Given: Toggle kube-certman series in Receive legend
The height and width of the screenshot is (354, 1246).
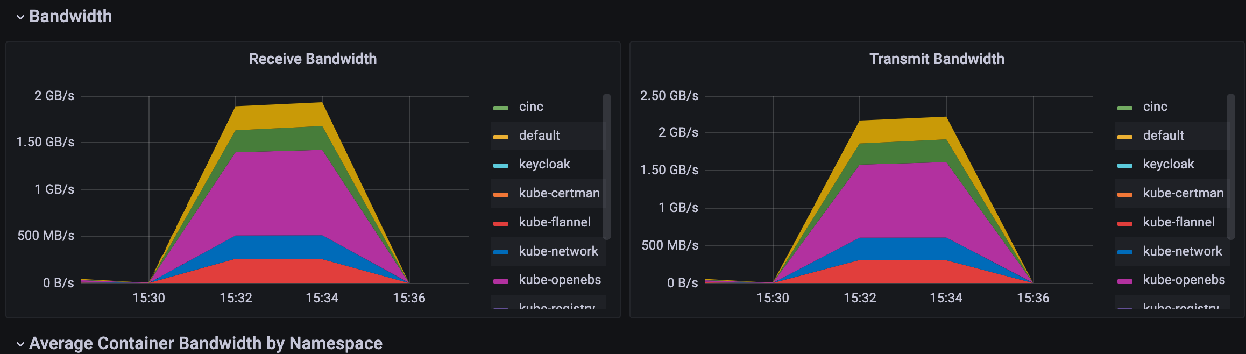Looking at the screenshot, I should (x=559, y=193).
